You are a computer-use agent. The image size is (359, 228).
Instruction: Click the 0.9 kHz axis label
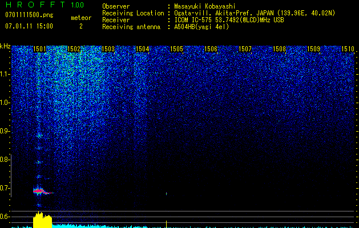pyautogui.click(x=5, y=131)
